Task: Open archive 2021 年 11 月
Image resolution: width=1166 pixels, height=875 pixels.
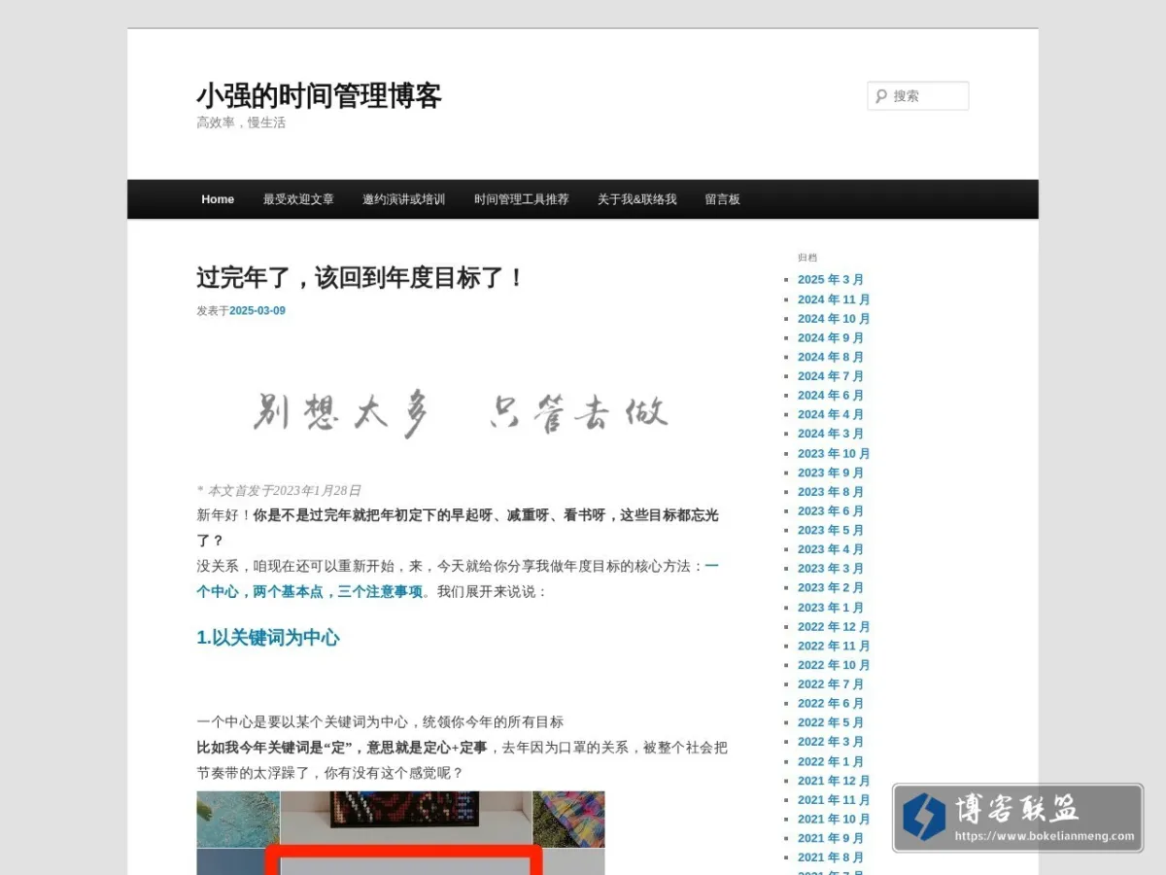Action: (x=834, y=800)
